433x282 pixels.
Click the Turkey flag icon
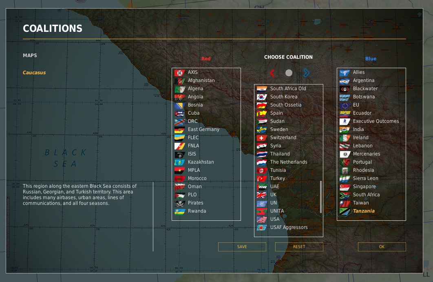pos(262,179)
